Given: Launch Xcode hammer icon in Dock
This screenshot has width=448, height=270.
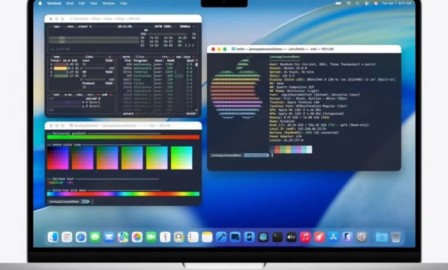Looking at the screenshot, I should pos(221,237).
